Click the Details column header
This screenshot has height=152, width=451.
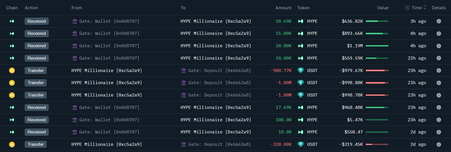[439, 8]
